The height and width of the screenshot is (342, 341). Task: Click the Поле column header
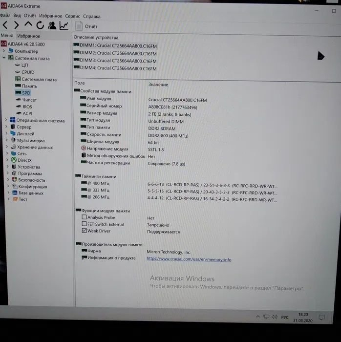click(79, 83)
